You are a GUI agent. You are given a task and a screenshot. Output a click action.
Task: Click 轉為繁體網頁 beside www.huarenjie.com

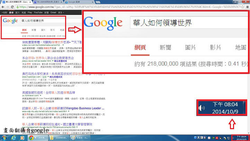56,77
